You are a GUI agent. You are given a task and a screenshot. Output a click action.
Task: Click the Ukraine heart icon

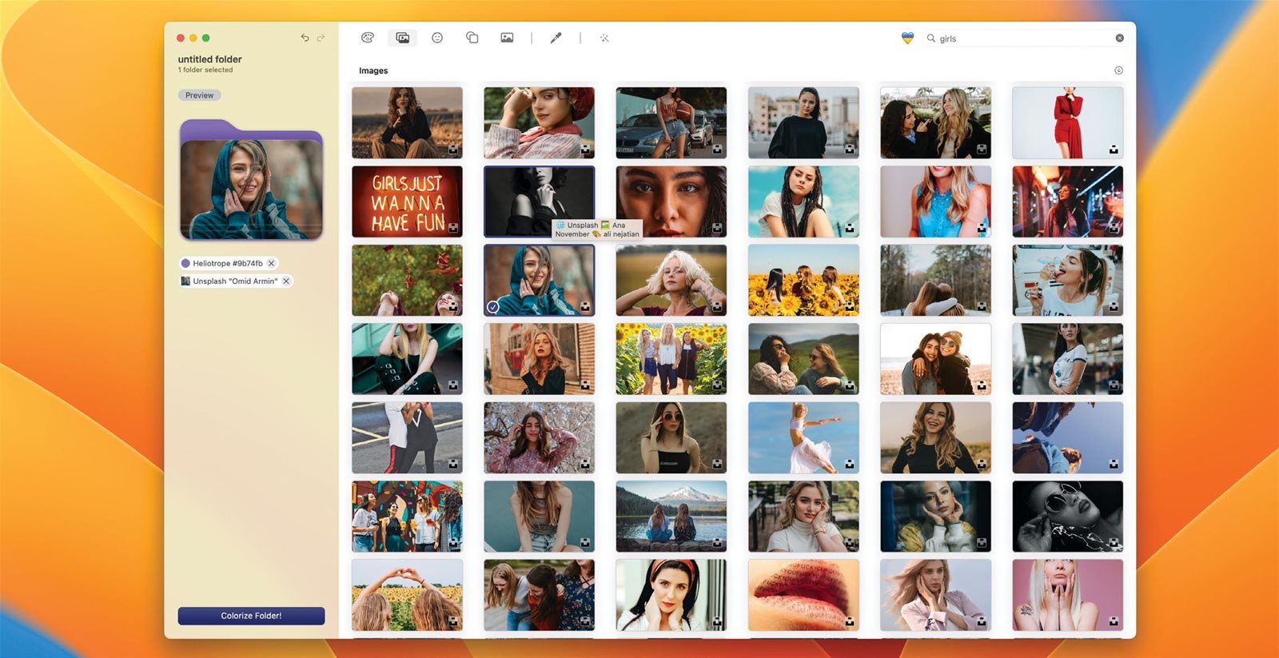click(907, 38)
